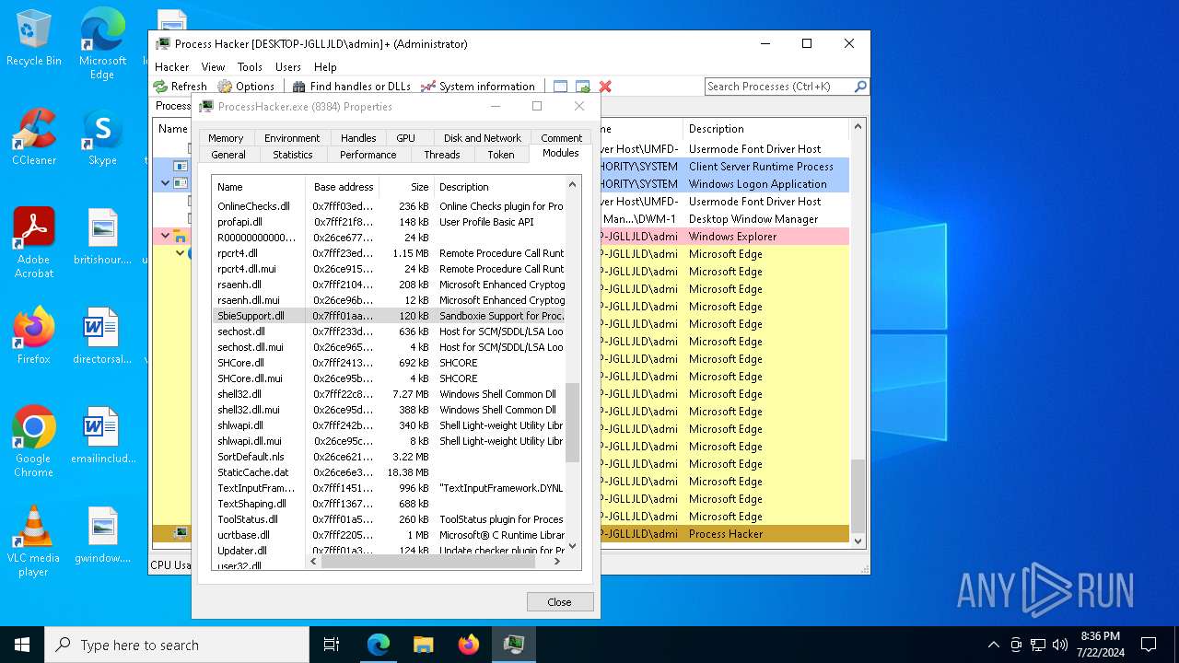Select the shell32.dll module row
The image size is (1179, 663).
click(388, 394)
